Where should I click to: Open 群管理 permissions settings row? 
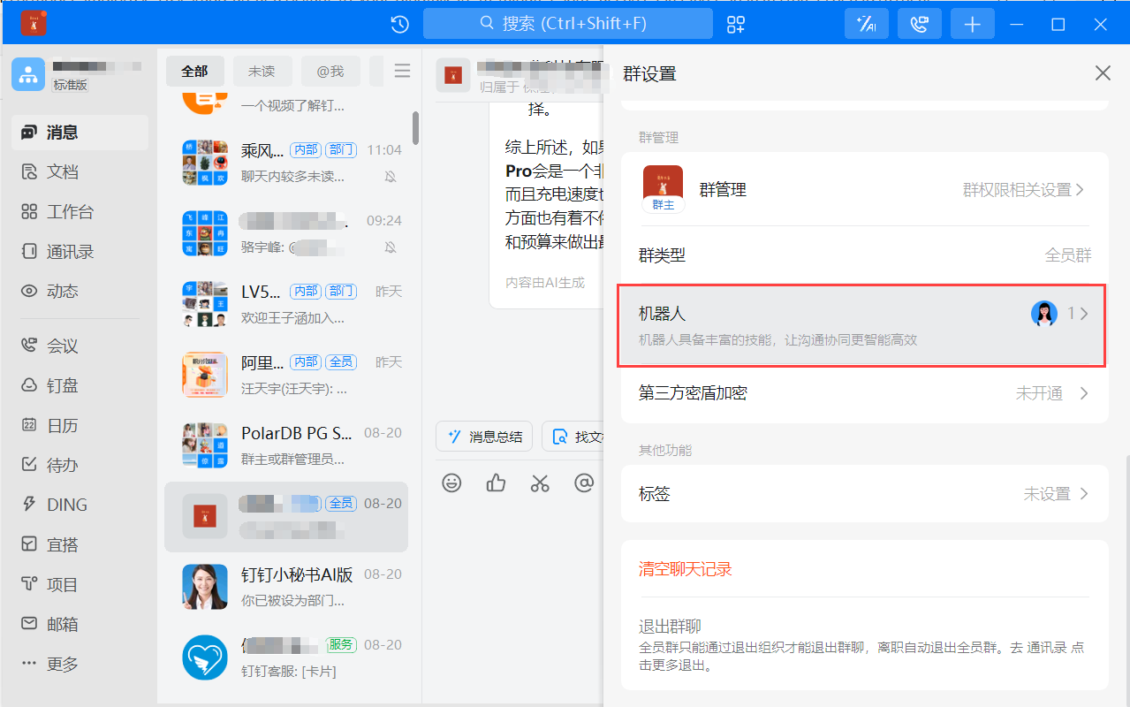click(x=864, y=190)
